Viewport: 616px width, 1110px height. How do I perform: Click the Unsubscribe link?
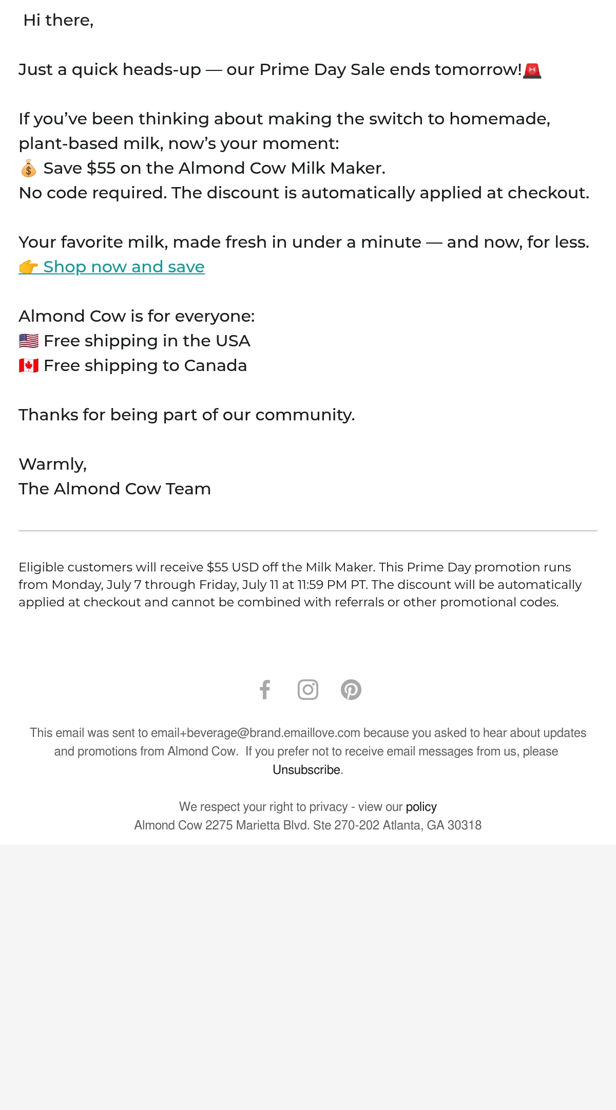pyautogui.click(x=306, y=770)
